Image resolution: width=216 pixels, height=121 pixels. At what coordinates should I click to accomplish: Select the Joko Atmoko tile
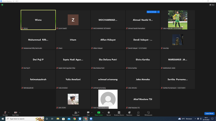[143, 79]
